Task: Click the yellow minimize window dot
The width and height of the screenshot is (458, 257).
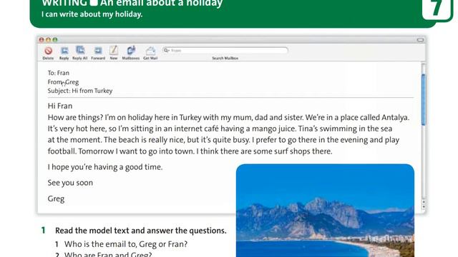Action: coord(48,40)
